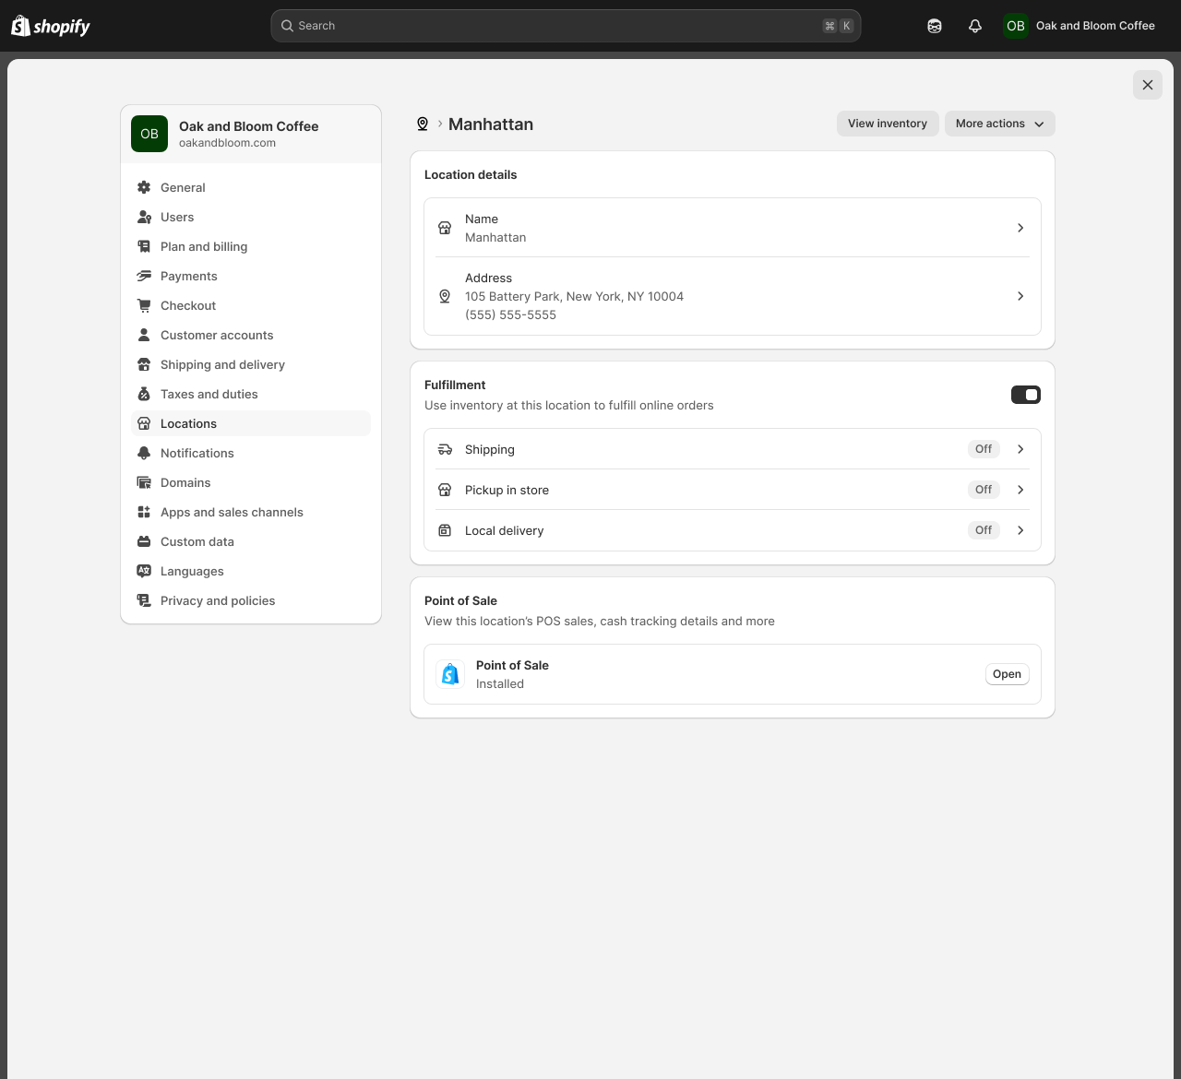1181x1079 pixels.
Task: Click the Pickup in store icon
Action: (x=445, y=490)
